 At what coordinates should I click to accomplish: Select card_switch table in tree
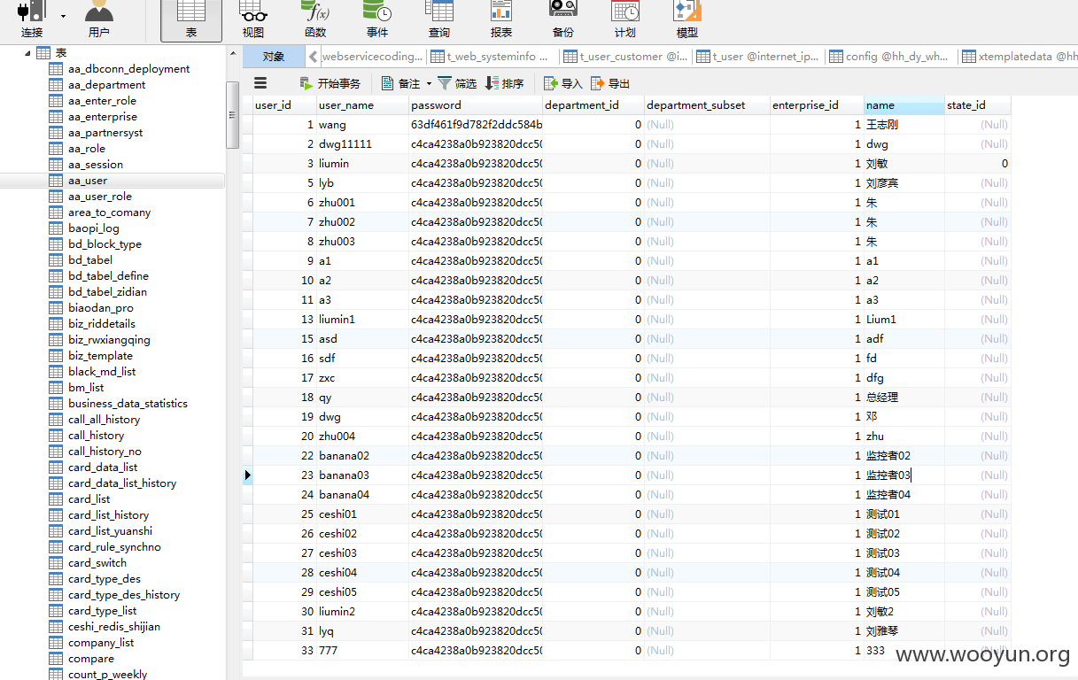97,563
